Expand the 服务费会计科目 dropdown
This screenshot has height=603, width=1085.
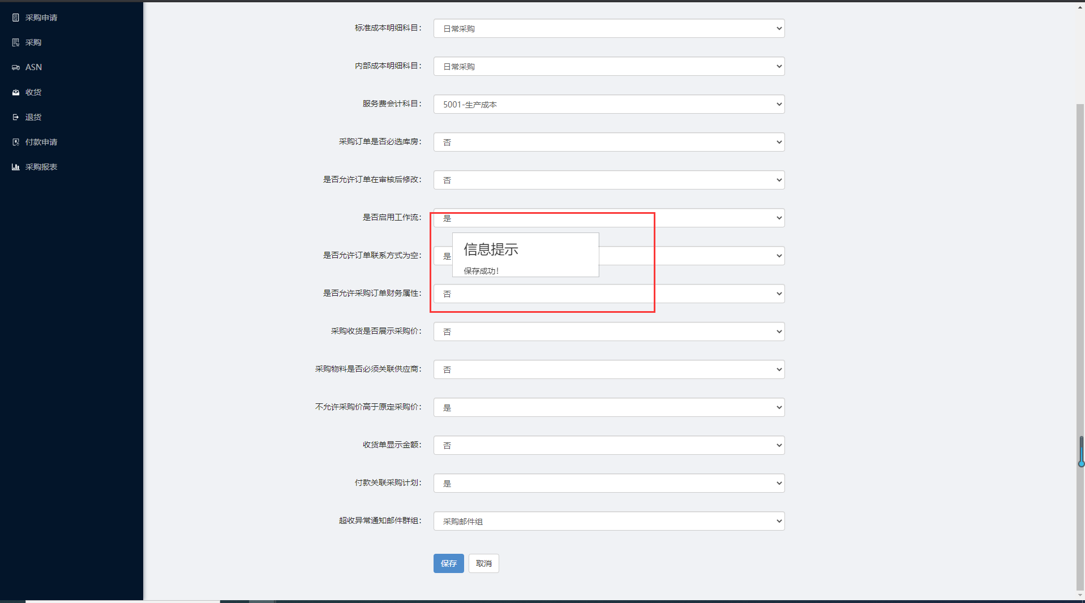pyautogui.click(x=609, y=104)
